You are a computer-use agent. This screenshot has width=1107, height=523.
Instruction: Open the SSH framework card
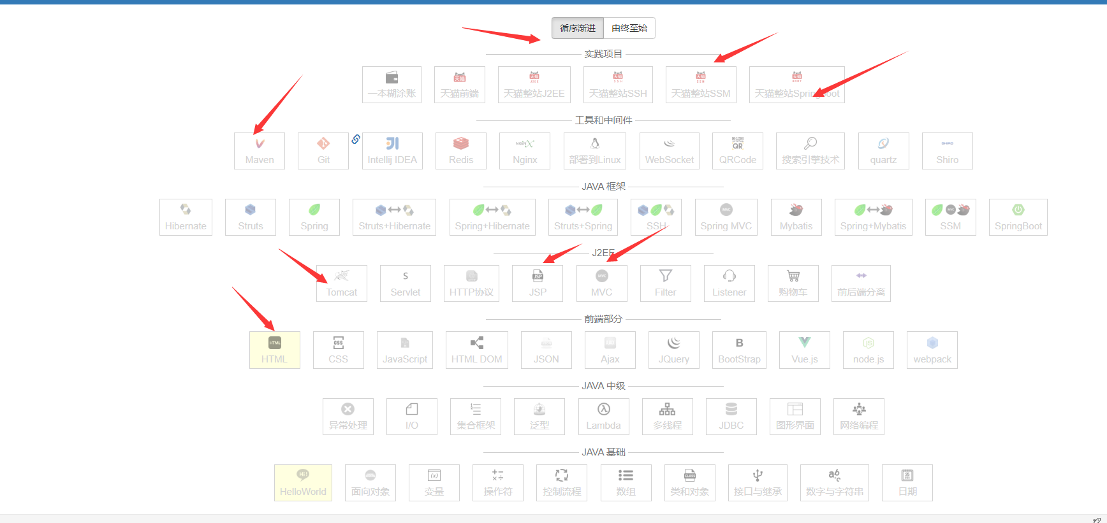coord(656,217)
